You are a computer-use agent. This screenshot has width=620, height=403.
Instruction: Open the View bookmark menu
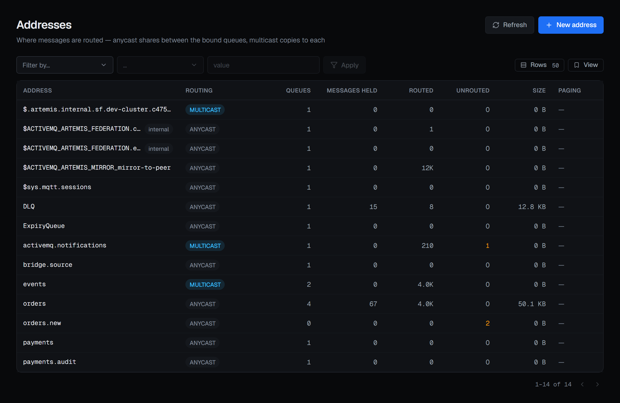[585, 65]
